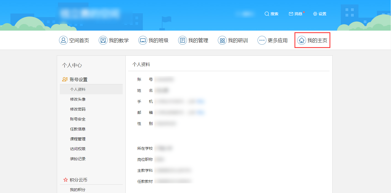Viewport: 391px width, 193px height.
Task: Open 修改头像 in sidebar
Action: pos(78,99)
